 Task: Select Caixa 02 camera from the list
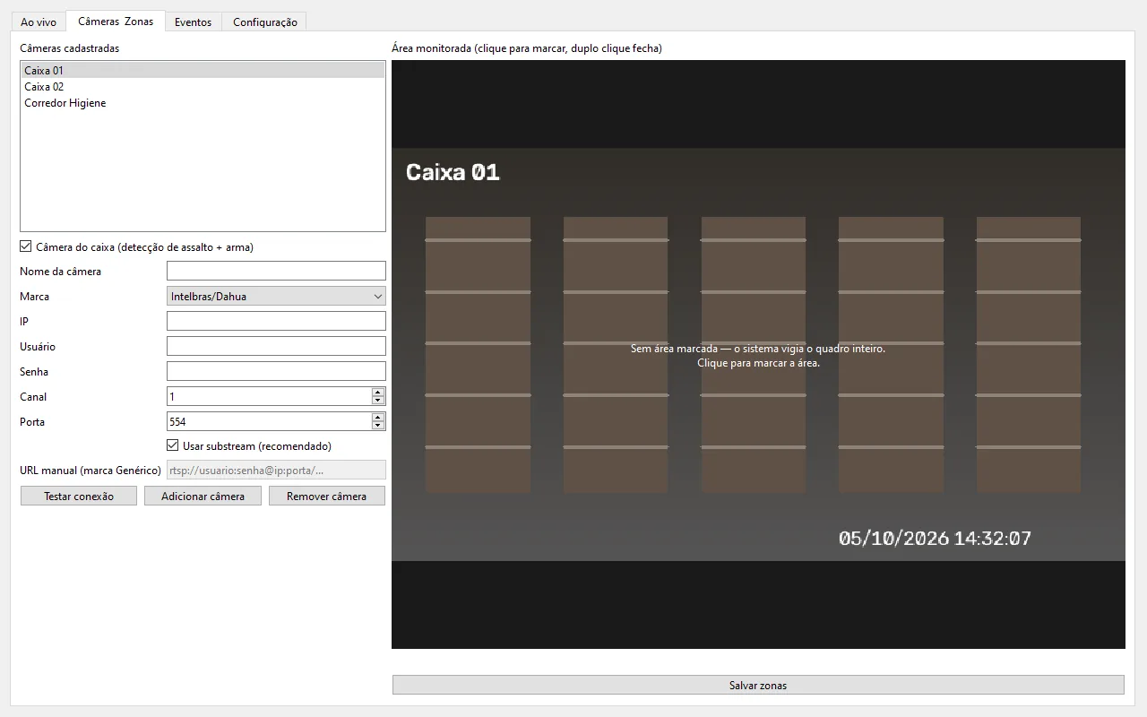[203, 87]
